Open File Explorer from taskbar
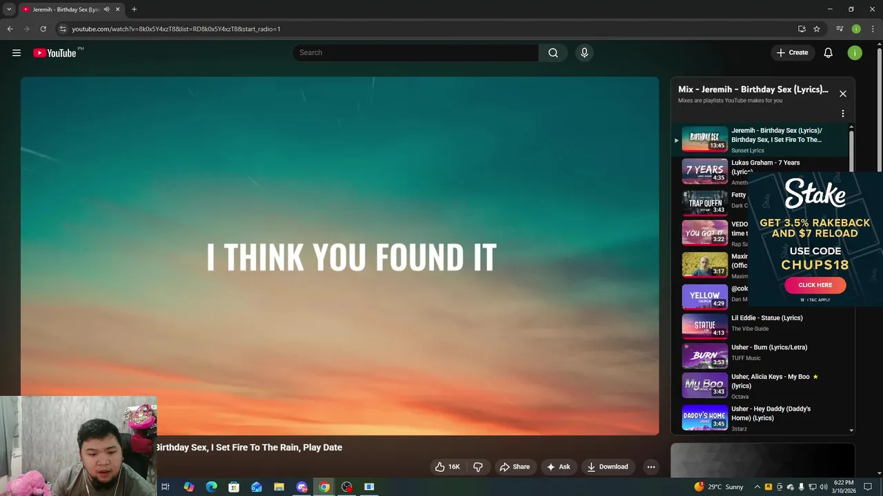This screenshot has width=883, height=496. coord(279,487)
